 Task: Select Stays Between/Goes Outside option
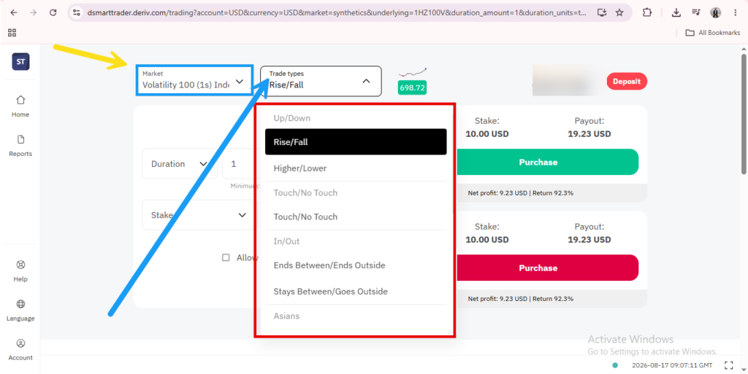click(356, 291)
